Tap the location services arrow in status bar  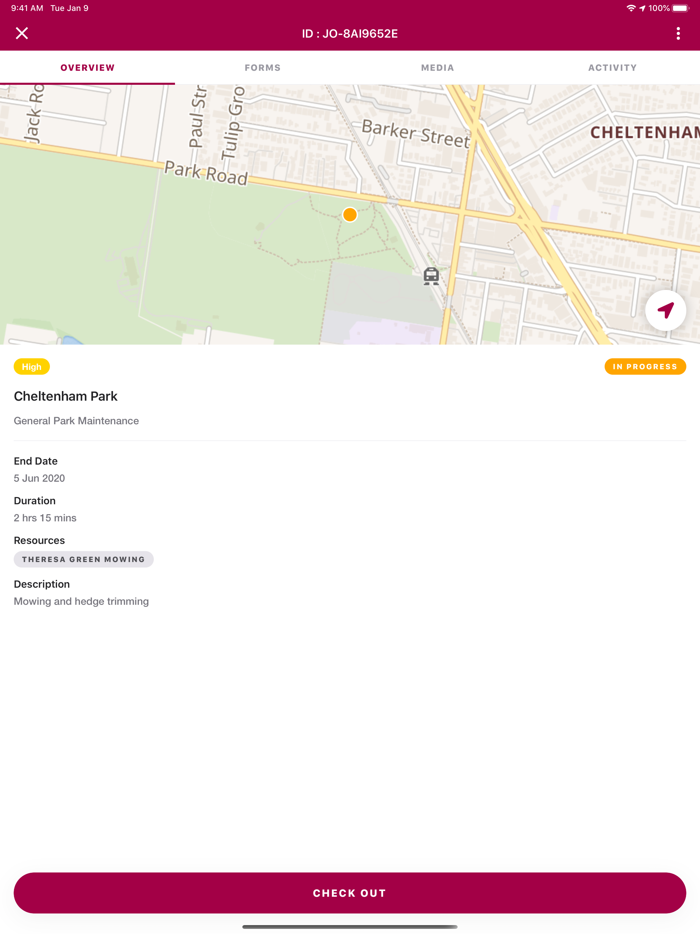[642, 8]
